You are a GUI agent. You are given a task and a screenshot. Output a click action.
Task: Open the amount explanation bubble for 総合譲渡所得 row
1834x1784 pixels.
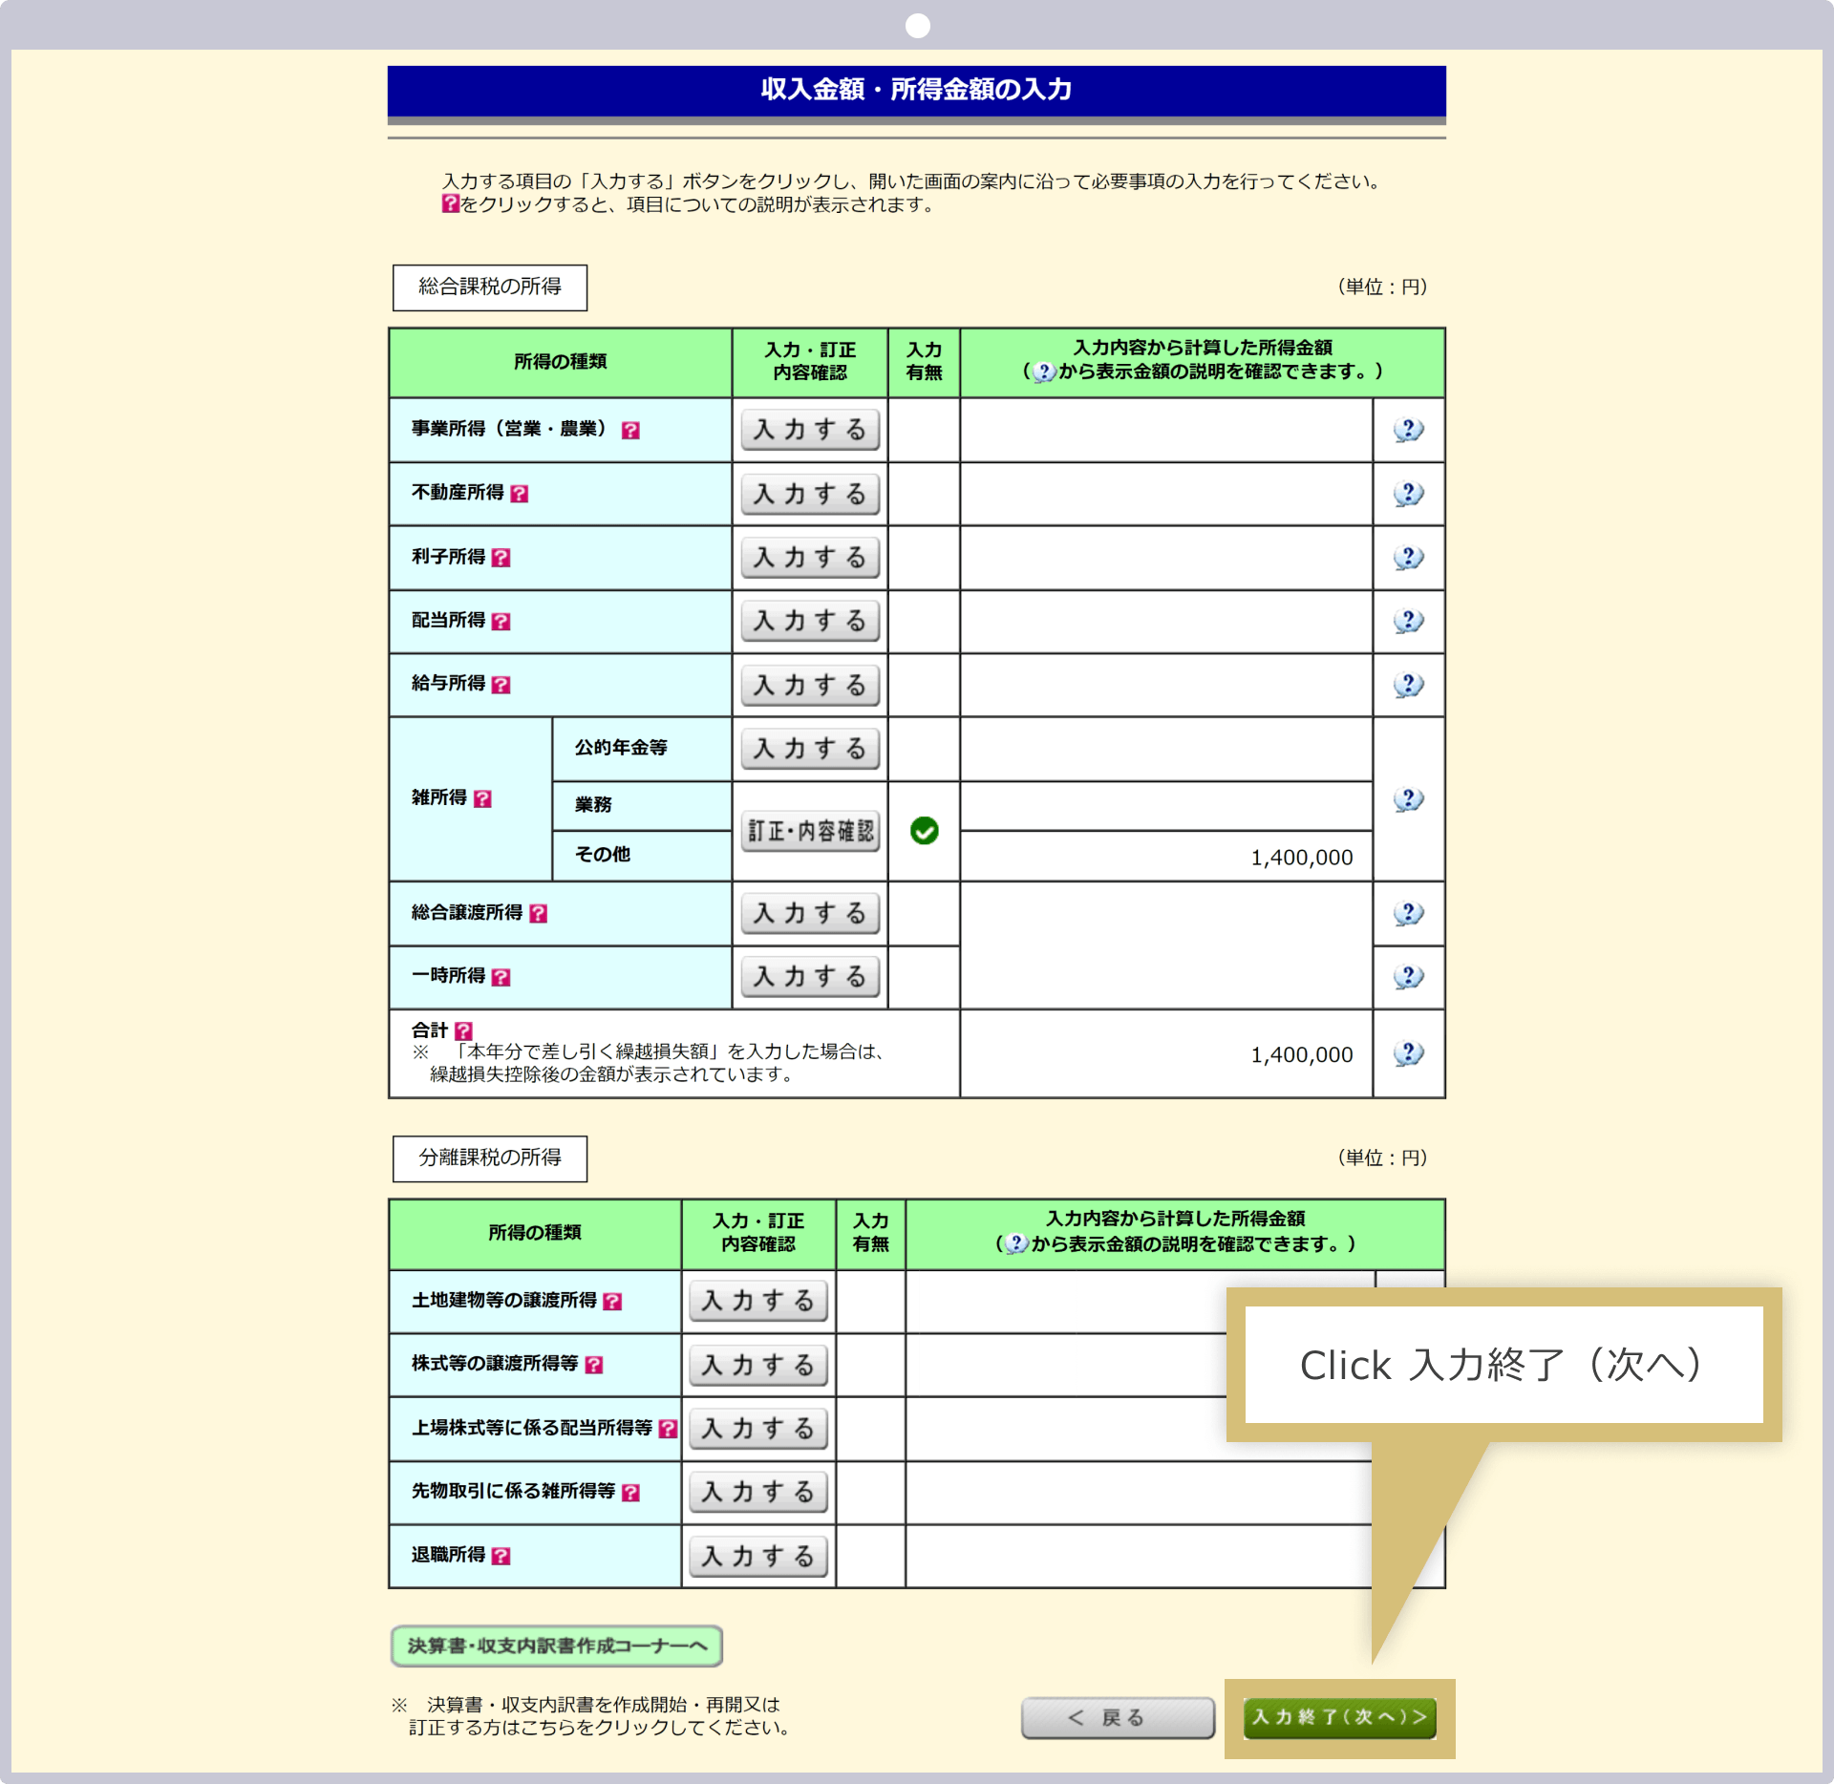[1408, 914]
